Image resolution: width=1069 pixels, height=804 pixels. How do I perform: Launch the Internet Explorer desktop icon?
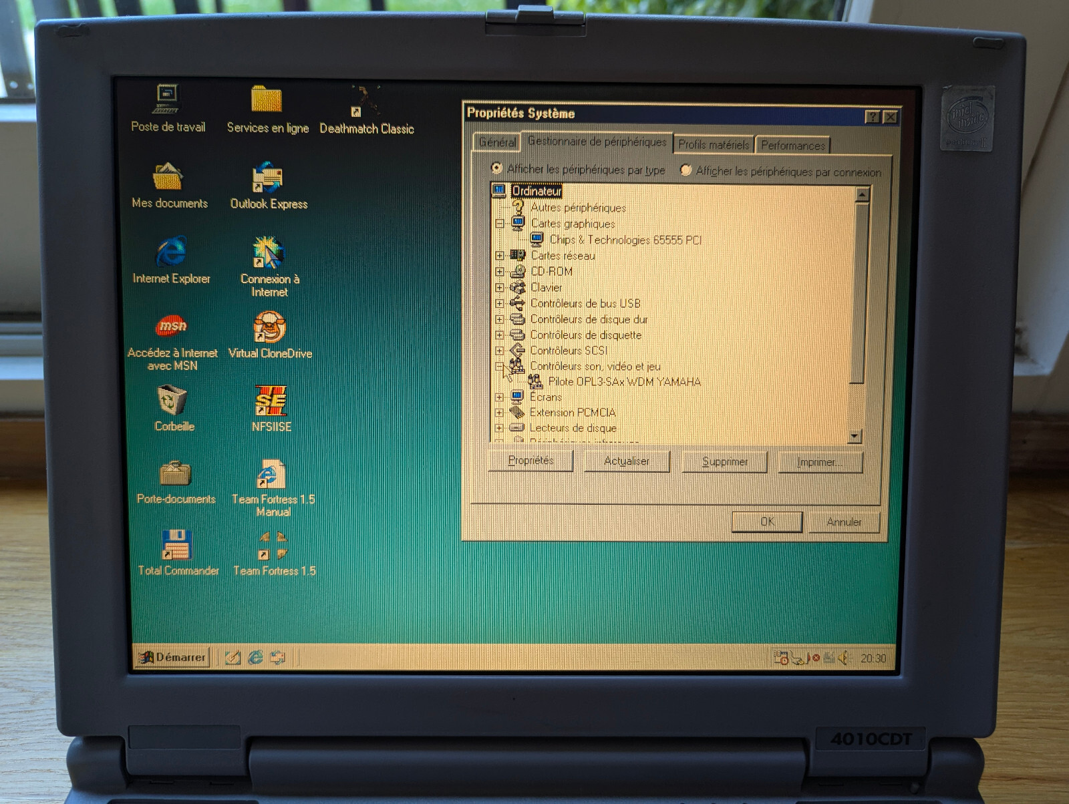pos(171,252)
